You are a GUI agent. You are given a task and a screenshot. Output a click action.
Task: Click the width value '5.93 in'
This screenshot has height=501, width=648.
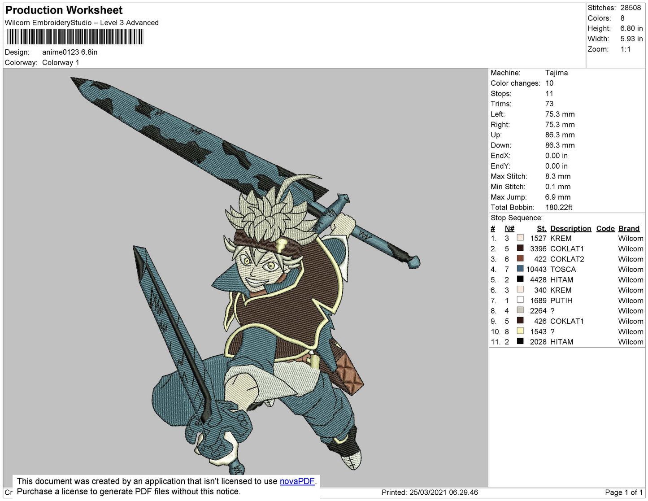click(x=631, y=39)
